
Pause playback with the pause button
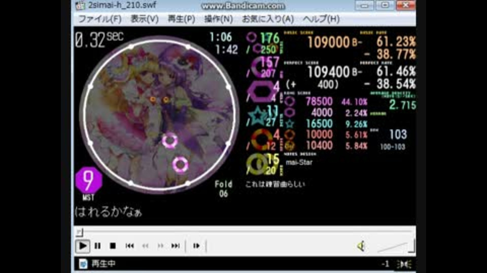(x=97, y=246)
